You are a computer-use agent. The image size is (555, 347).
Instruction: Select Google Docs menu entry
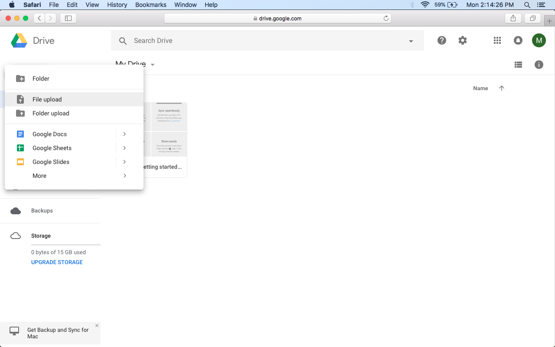point(61,134)
